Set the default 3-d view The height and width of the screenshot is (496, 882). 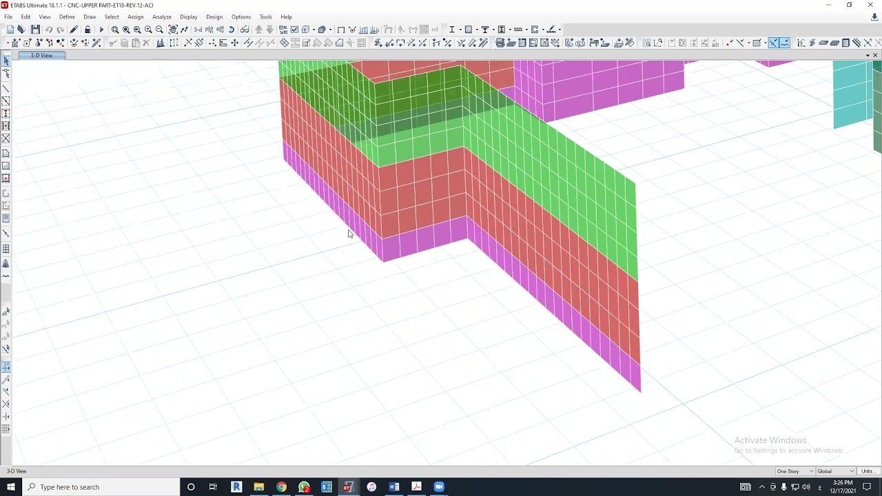(x=198, y=30)
